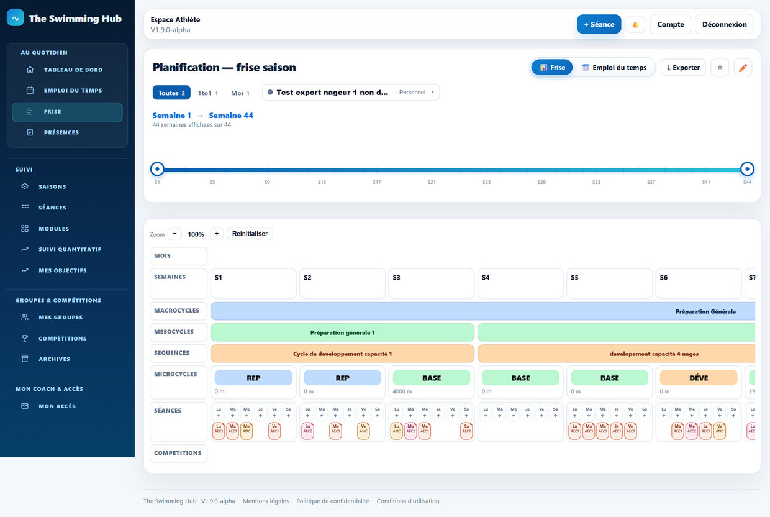Click the S44 end slider handle

click(x=748, y=168)
